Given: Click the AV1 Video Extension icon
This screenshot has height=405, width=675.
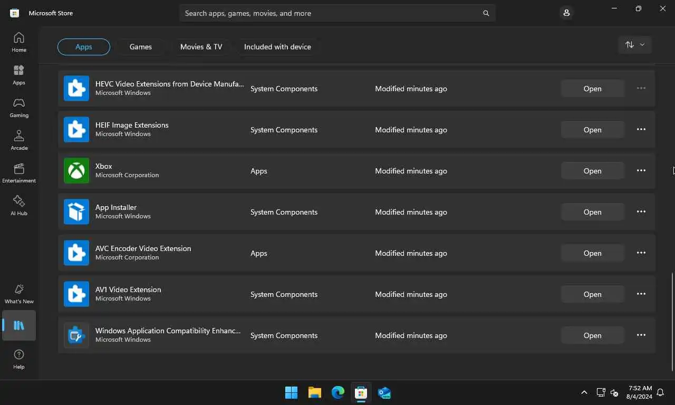Looking at the screenshot, I should point(76,294).
